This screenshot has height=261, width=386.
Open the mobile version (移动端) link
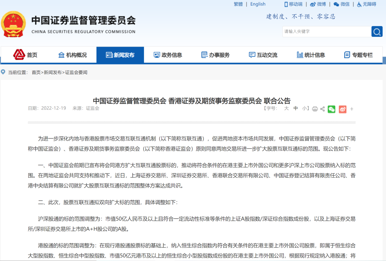coord(293,4)
